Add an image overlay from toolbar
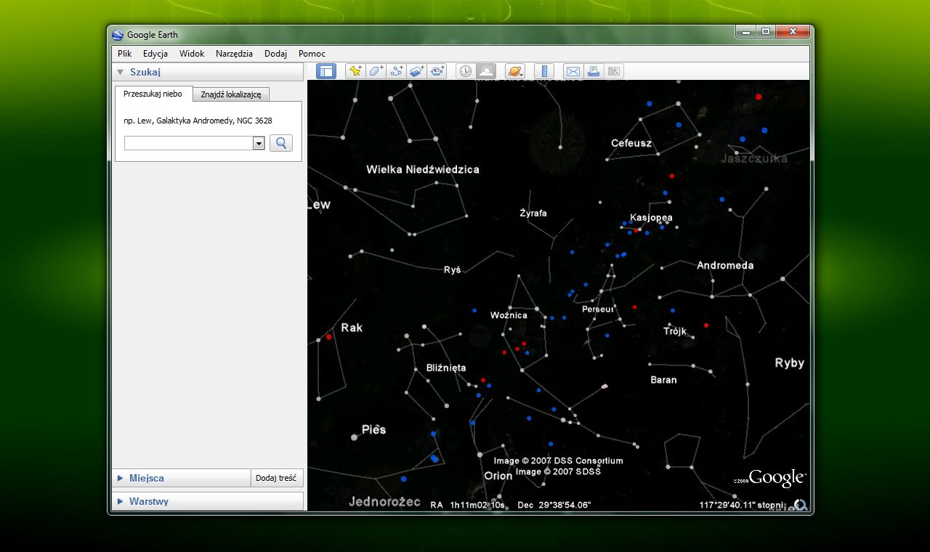Screen dimensions: 930x552 [x=416, y=71]
